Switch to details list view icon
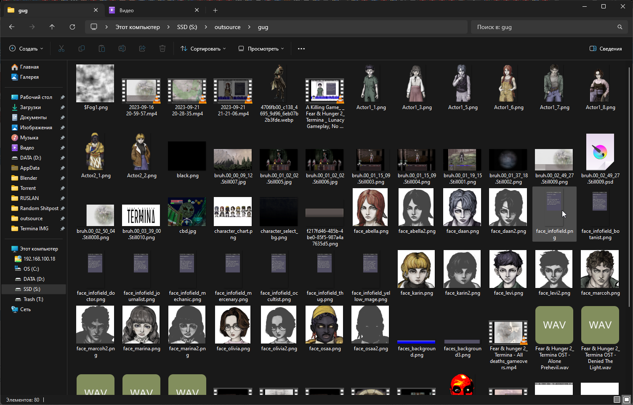Viewport: 633px width, 405px height. 617,400
